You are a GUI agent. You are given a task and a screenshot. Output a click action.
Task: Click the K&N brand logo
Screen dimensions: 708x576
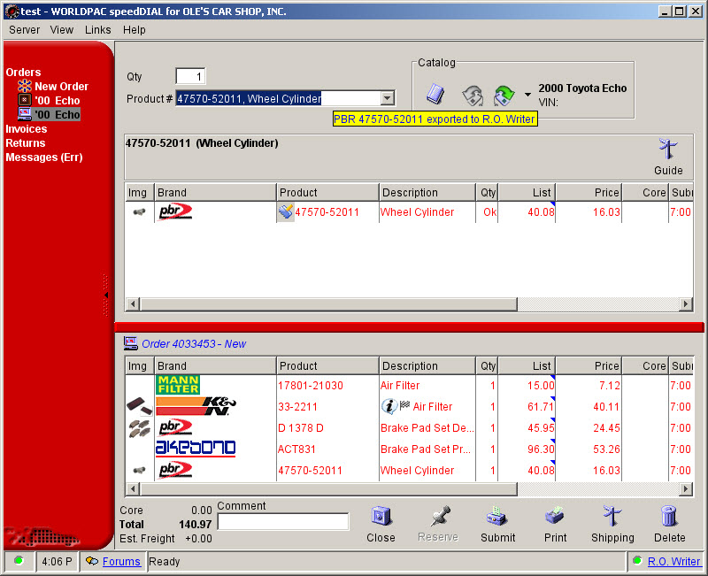click(x=196, y=406)
